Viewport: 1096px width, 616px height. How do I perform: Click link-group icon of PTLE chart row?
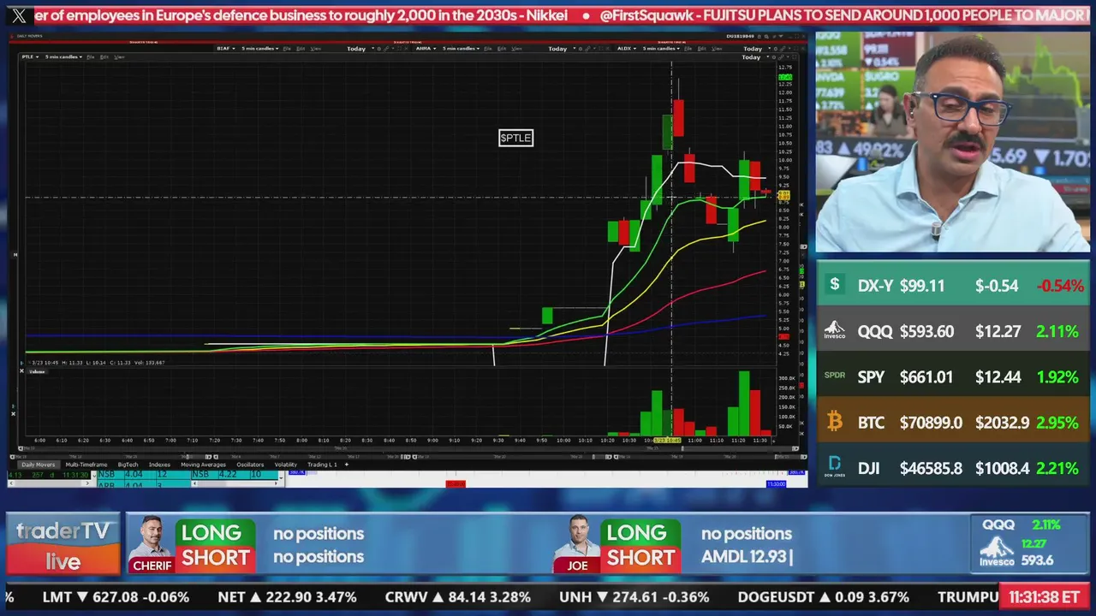coord(781,57)
